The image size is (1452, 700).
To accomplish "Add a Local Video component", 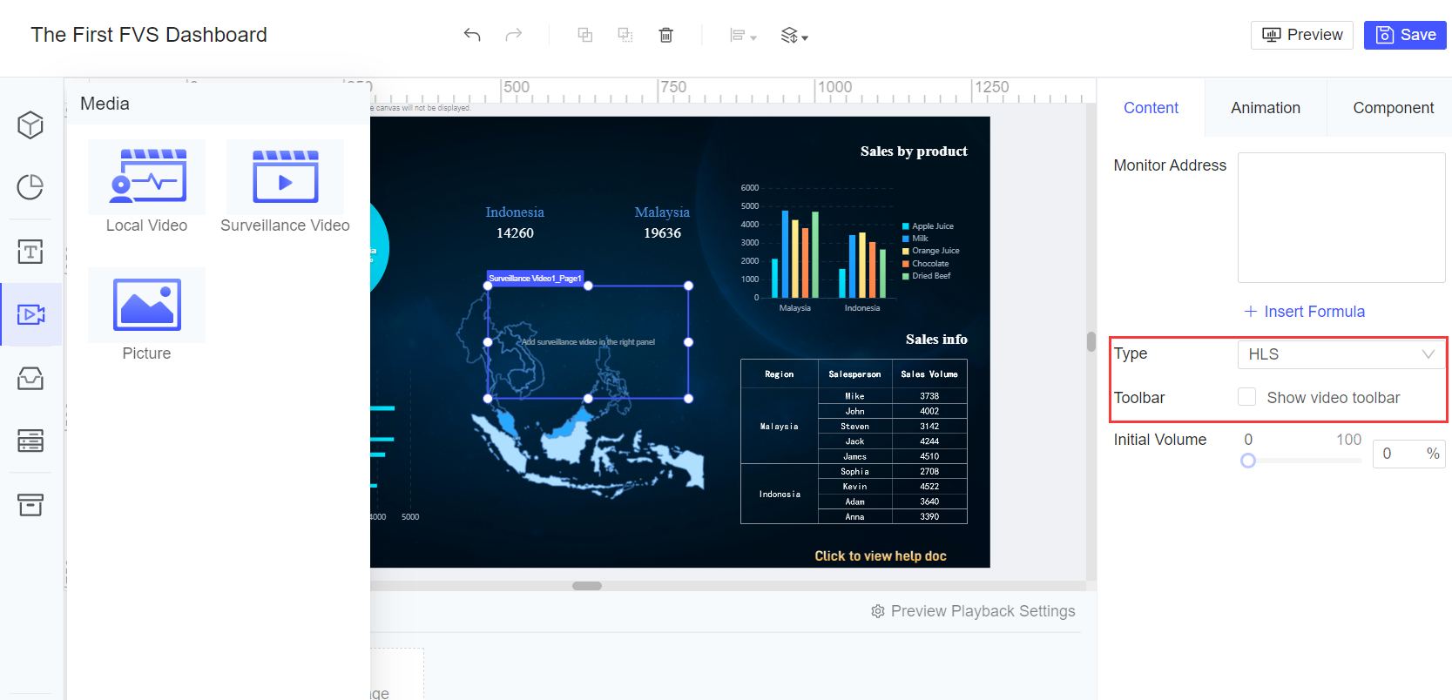I will coord(146,186).
